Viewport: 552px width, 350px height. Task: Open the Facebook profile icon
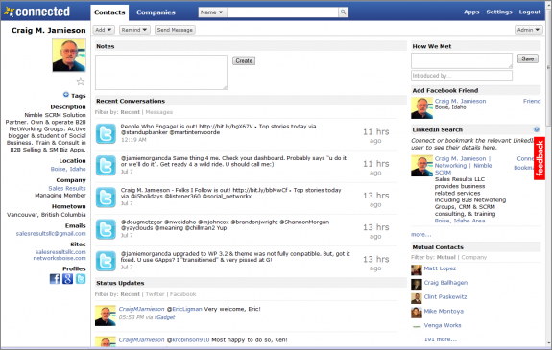click(55, 279)
